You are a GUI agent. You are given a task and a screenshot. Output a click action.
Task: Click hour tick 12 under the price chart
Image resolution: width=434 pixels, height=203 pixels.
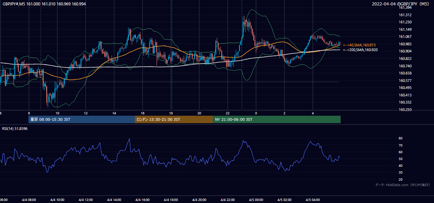(x=86, y=113)
